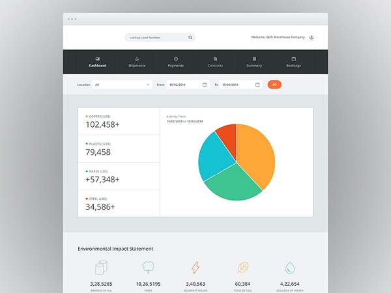Screen dimensions: 391x293
Task: Open the Location dropdown
Action: pyautogui.click(x=122, y=85)
